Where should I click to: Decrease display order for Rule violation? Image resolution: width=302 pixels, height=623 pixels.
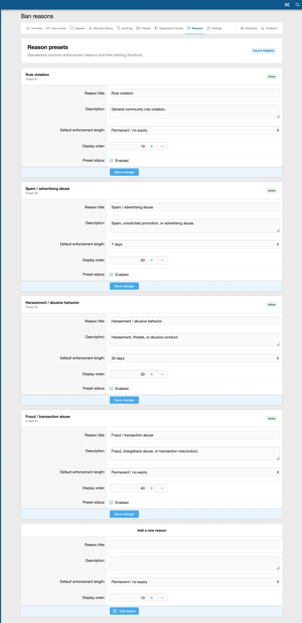[x=162, y=146]
